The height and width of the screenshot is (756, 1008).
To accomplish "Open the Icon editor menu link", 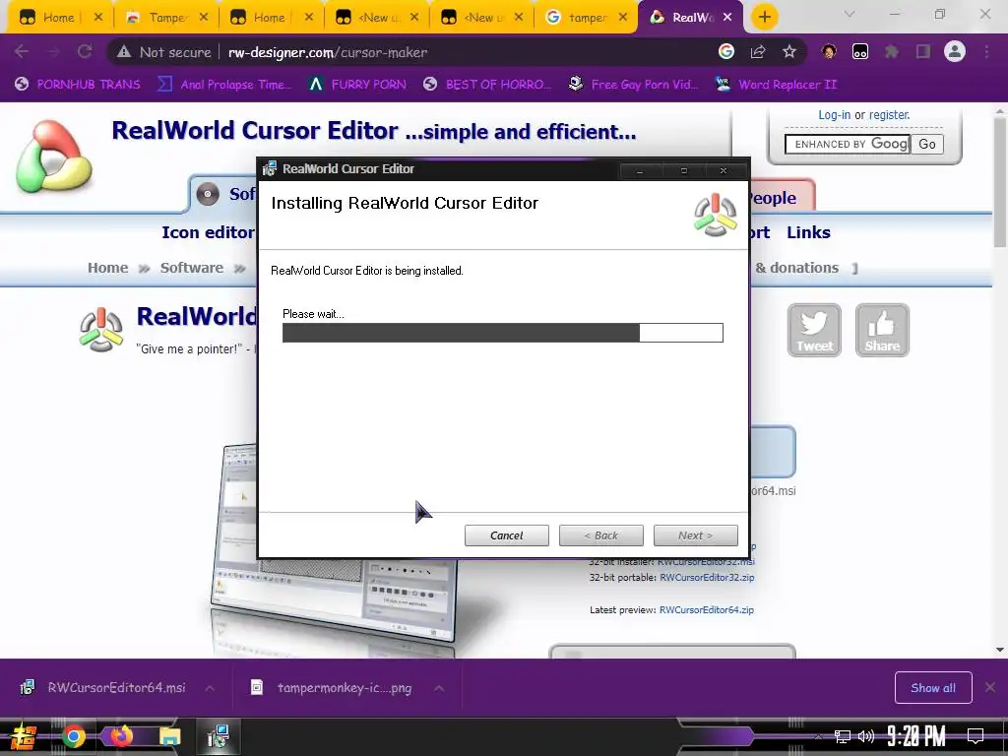I will coord(208,232).
